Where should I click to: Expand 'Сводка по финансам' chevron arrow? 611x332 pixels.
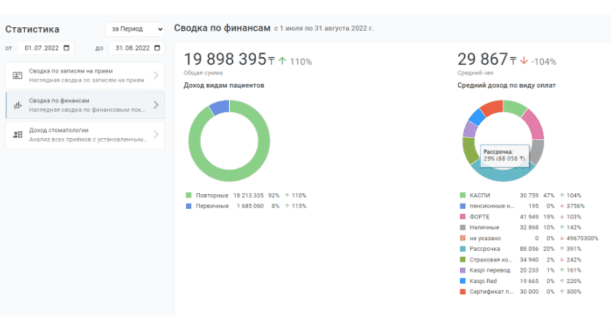tap(156, 105)
